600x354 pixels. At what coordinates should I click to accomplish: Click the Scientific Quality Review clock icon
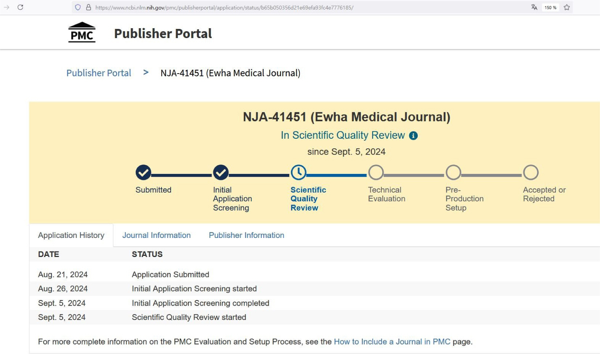pyautogui.click(x=298, y=172)
